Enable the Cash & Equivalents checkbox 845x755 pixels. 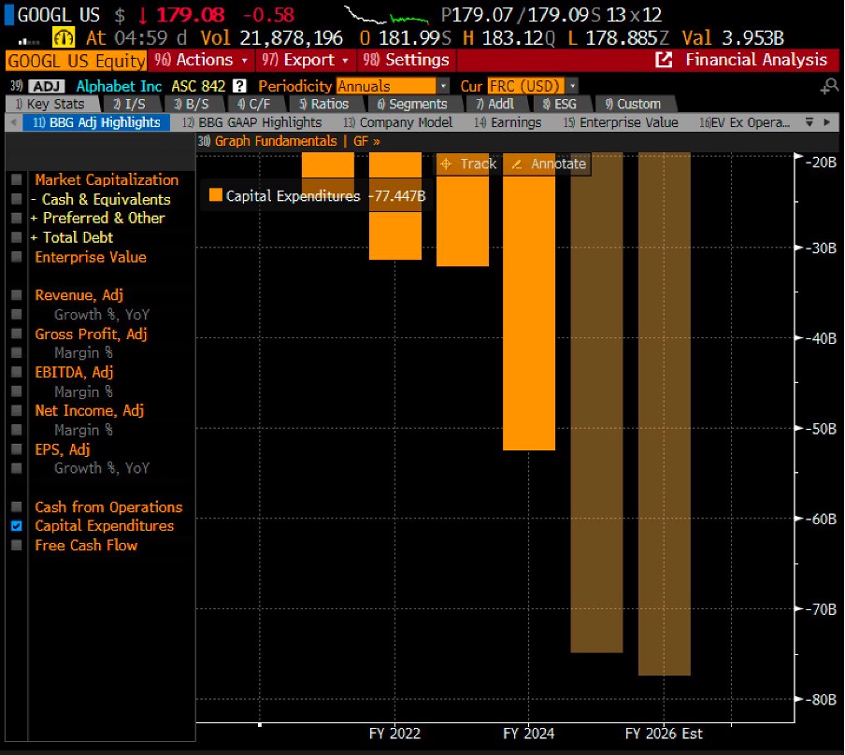17,199
